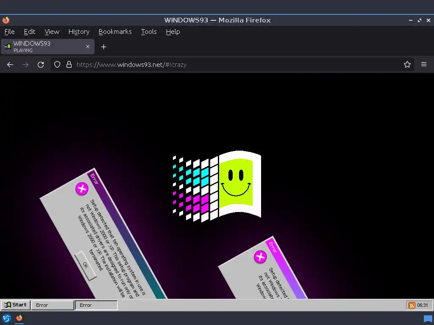Open the OS application launcher icon
This screenshot has height=325, width=434.
7,318
